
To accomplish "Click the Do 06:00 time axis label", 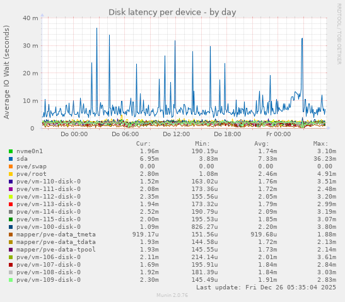I will point(125,134).
